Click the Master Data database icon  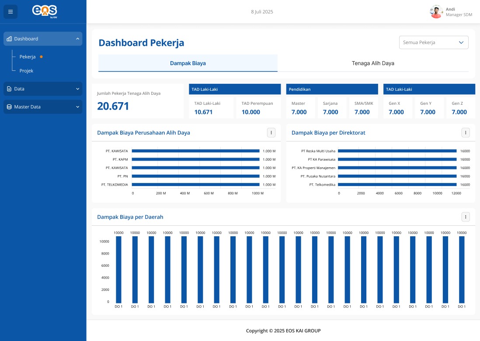(9, 107)
